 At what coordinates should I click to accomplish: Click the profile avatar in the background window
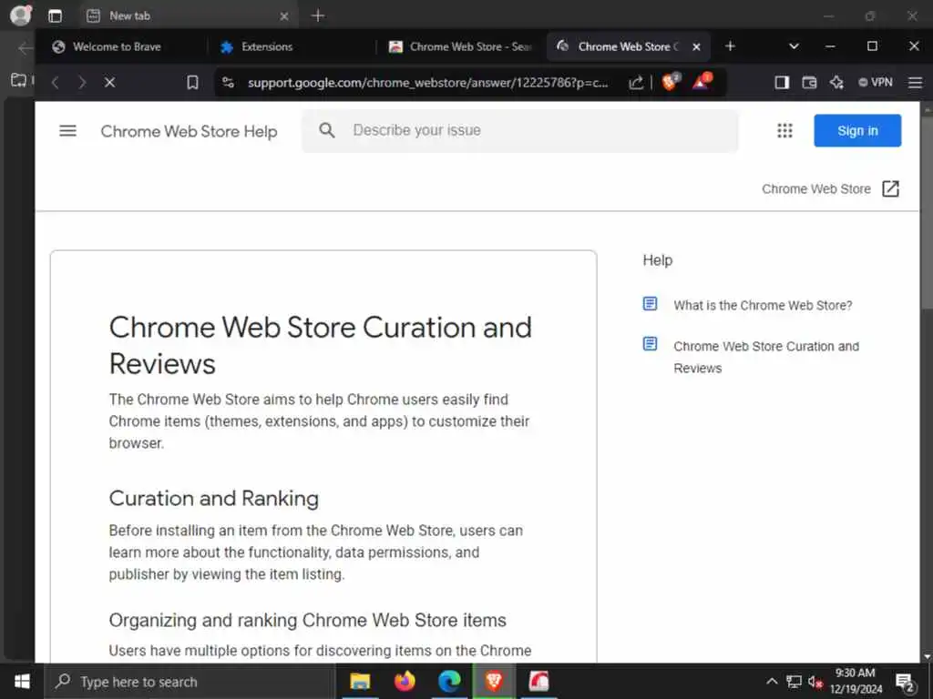21,15
